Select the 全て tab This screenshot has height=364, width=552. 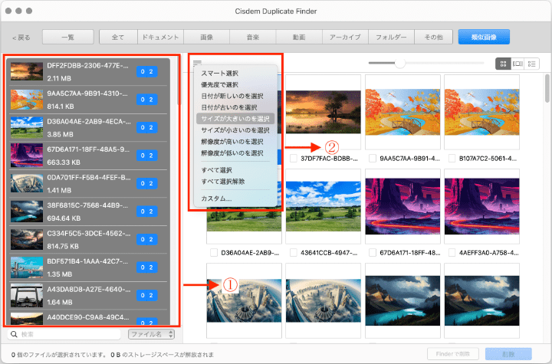point(118,37)
